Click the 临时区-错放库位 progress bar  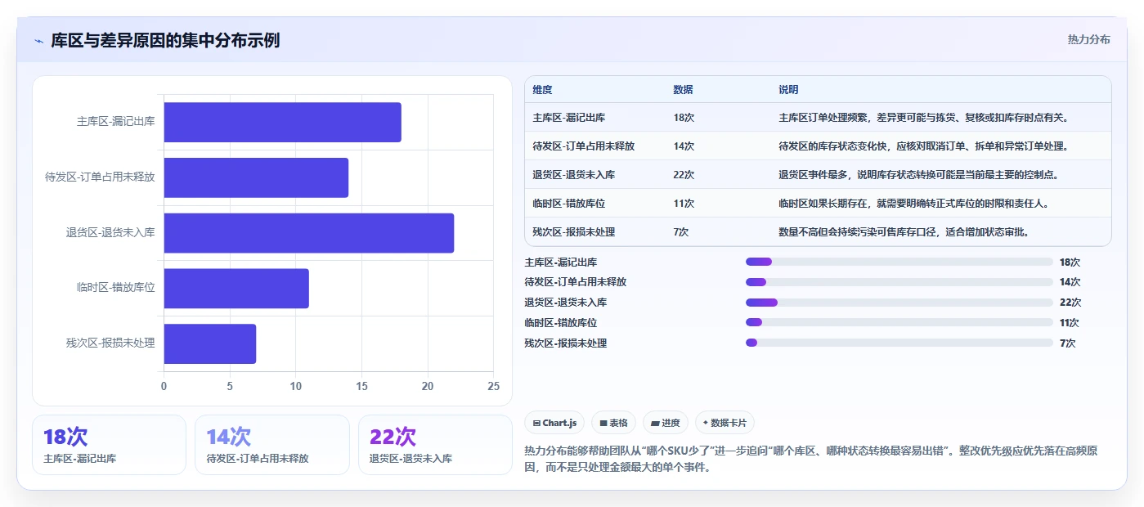[899, 323]
